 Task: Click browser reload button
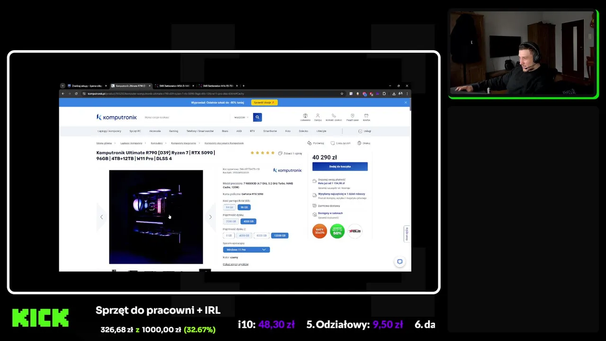[x=76, y=94]
